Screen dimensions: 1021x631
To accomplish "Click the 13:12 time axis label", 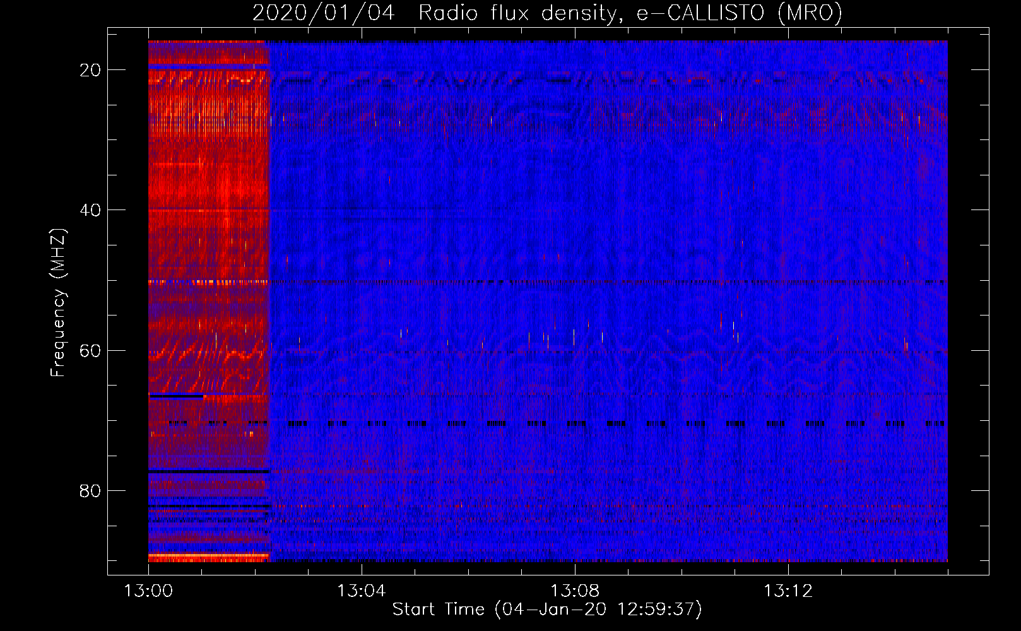I will coord(788,591).
